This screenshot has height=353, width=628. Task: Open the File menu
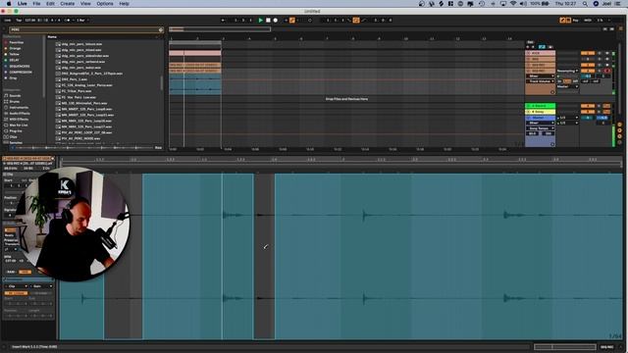36,4
